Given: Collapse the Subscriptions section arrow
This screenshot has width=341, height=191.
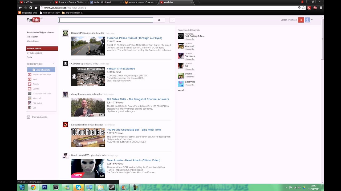Looking at the screenshot, I should [53, 64].
